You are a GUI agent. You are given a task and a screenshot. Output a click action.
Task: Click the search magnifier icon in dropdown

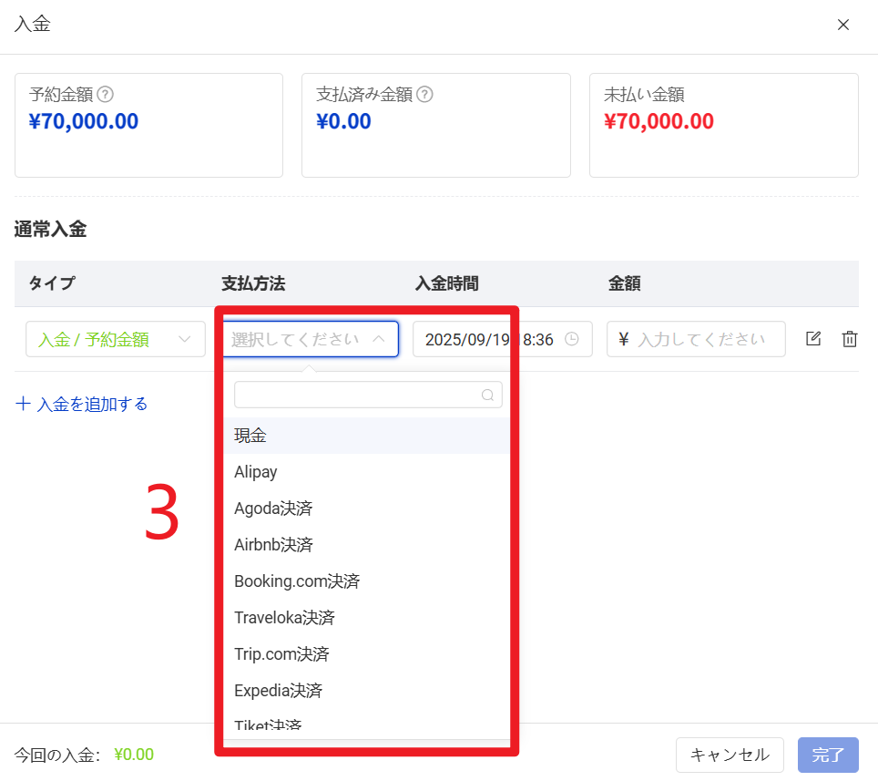[488, 395]
